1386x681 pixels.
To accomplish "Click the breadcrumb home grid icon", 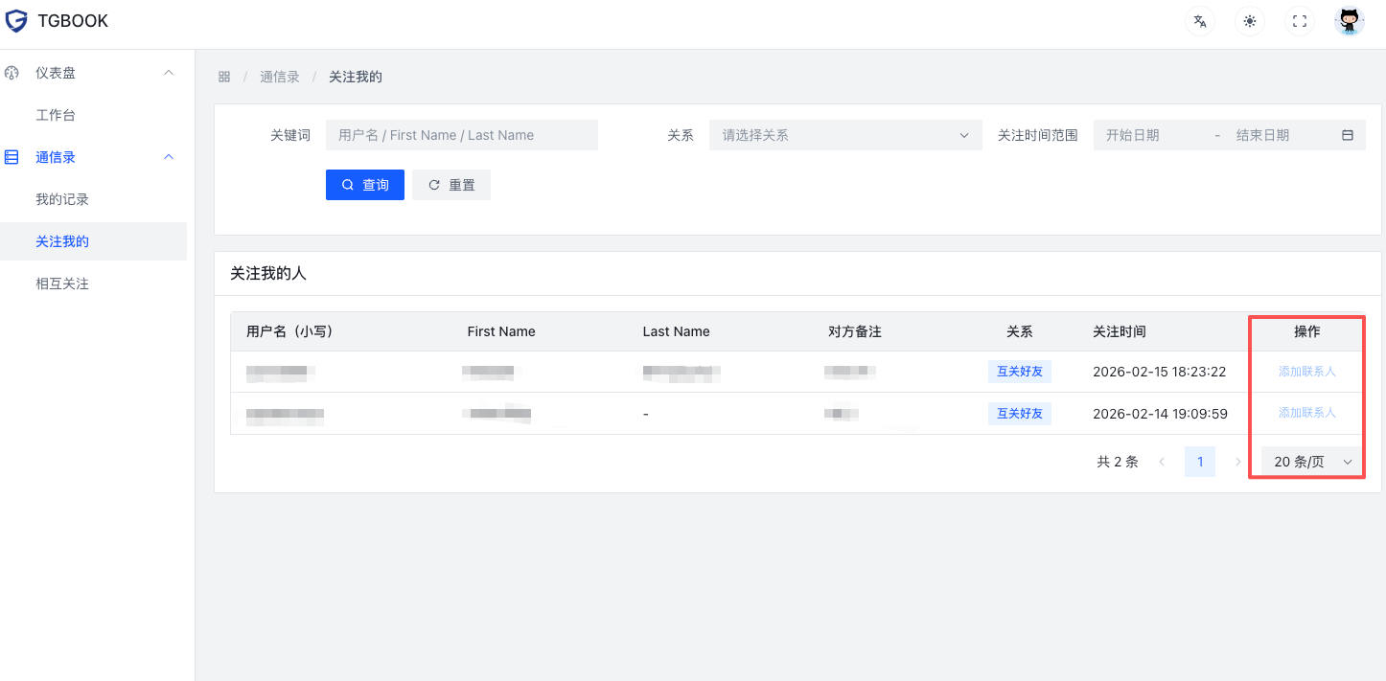I will [224, 77].
